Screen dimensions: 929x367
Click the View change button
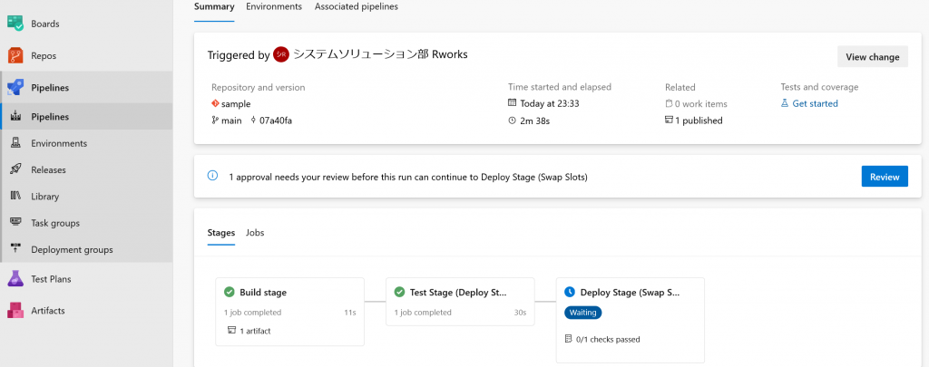873,57
